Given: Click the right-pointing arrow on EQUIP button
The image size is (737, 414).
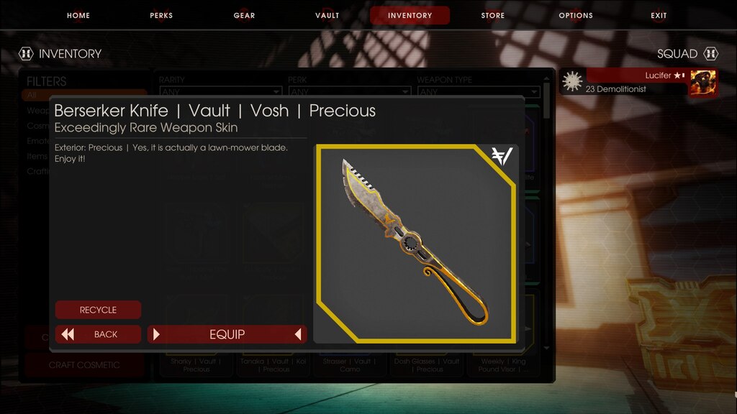Looking at the screenshot, I should click(156, 334).
